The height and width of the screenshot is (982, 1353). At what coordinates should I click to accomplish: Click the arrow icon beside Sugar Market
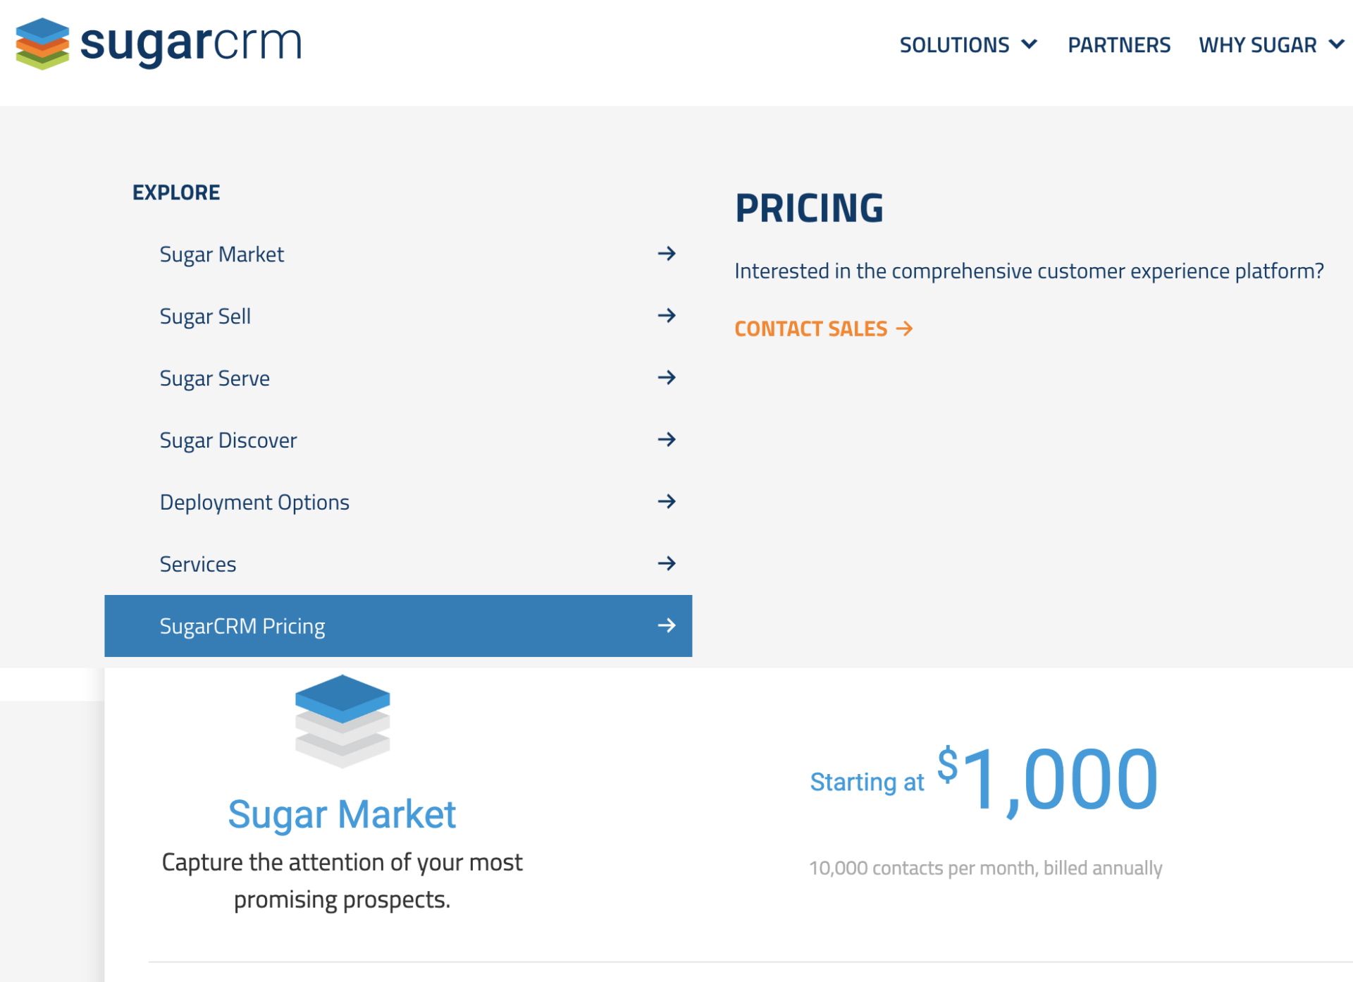667,254
